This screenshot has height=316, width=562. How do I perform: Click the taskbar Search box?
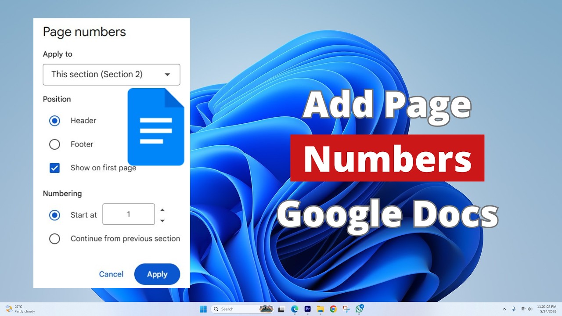[x=242, y=309]
